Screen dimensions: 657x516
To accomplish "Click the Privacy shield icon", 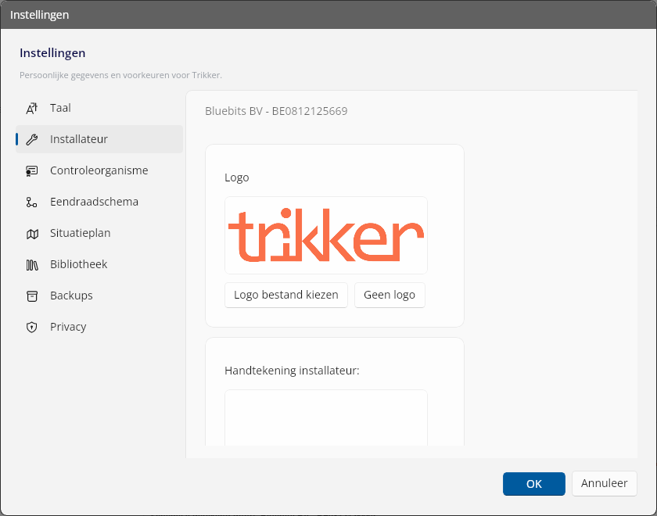I will coord(32,327).
